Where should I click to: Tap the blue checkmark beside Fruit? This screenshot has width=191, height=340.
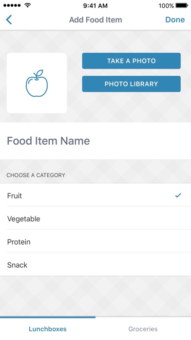tap(178, 195)
